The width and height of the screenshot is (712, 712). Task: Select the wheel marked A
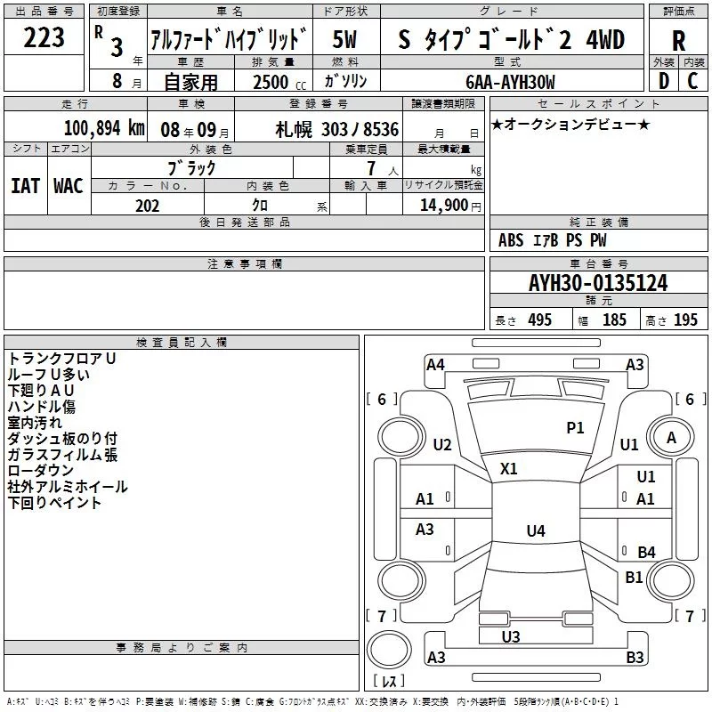pos(671,438)
